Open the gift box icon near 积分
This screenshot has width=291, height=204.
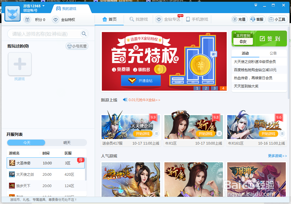[x=27, y=20]
